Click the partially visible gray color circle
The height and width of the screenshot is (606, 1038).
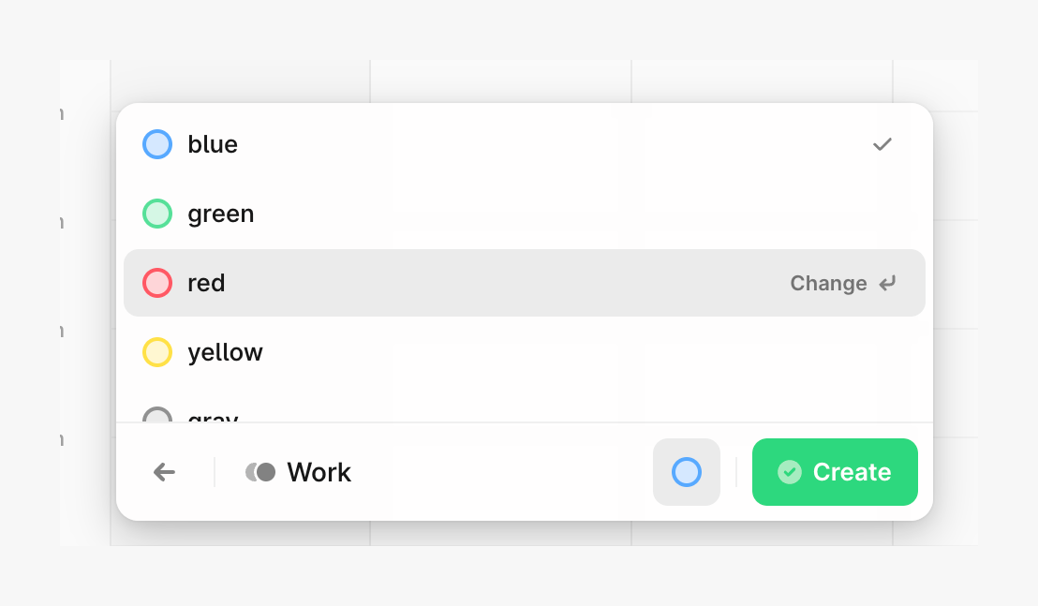point(157,416)
